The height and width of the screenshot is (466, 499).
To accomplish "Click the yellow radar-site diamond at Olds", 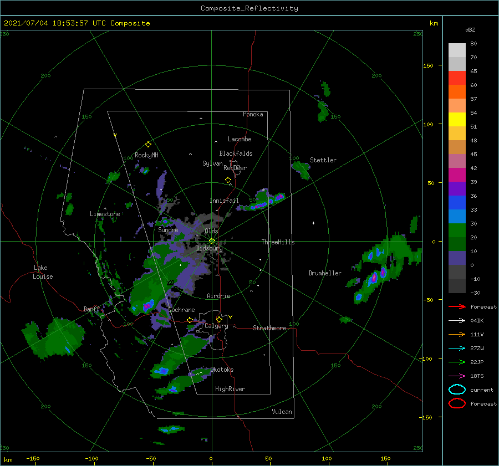I will point(212,241).
